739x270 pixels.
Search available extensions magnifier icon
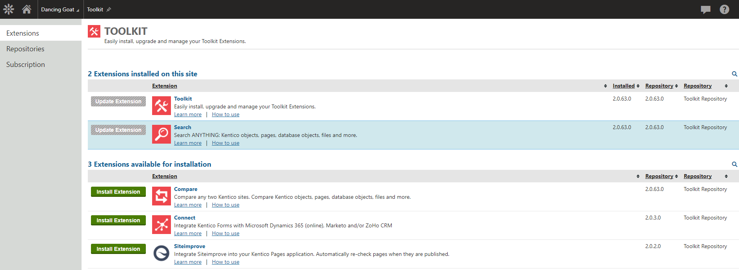[x=734, y=164]
